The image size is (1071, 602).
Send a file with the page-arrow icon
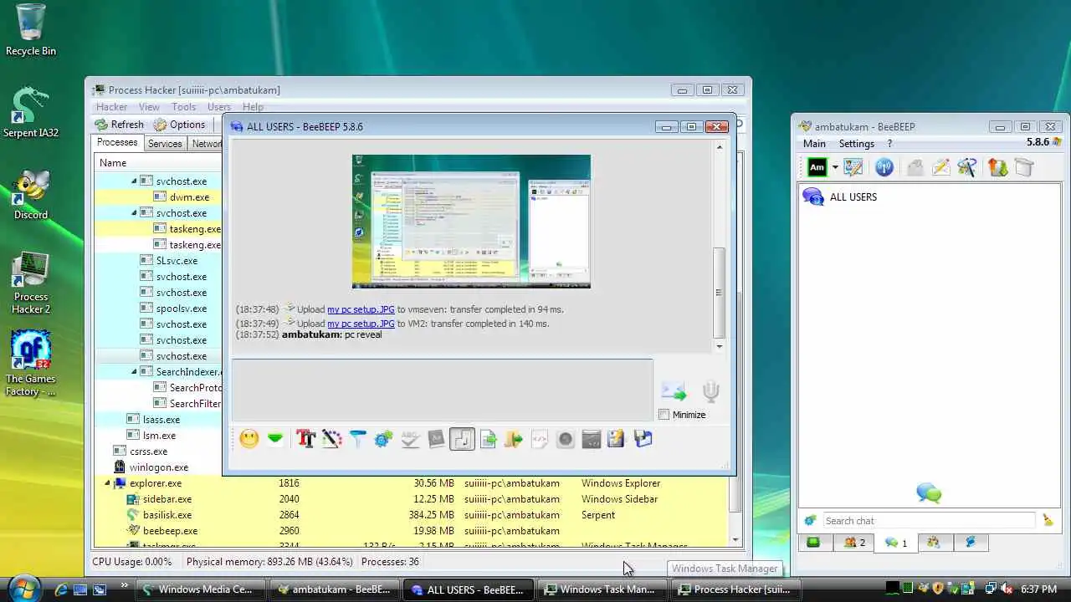488,439
